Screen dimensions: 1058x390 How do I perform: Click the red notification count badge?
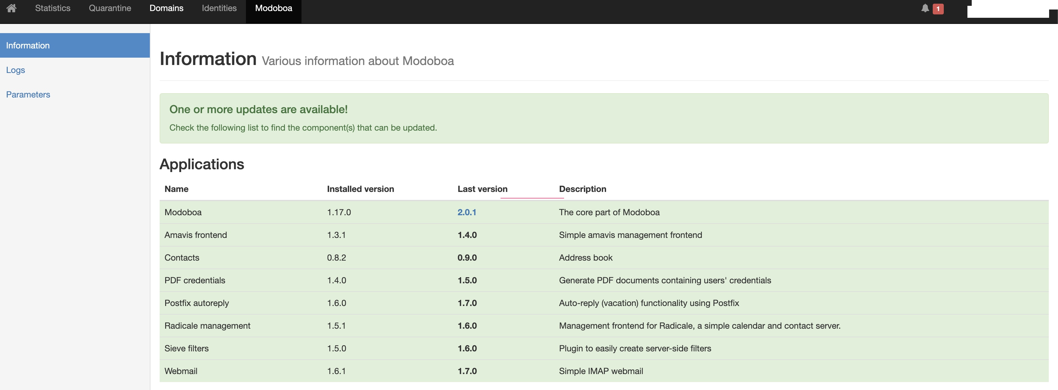[x=939, y=9]
